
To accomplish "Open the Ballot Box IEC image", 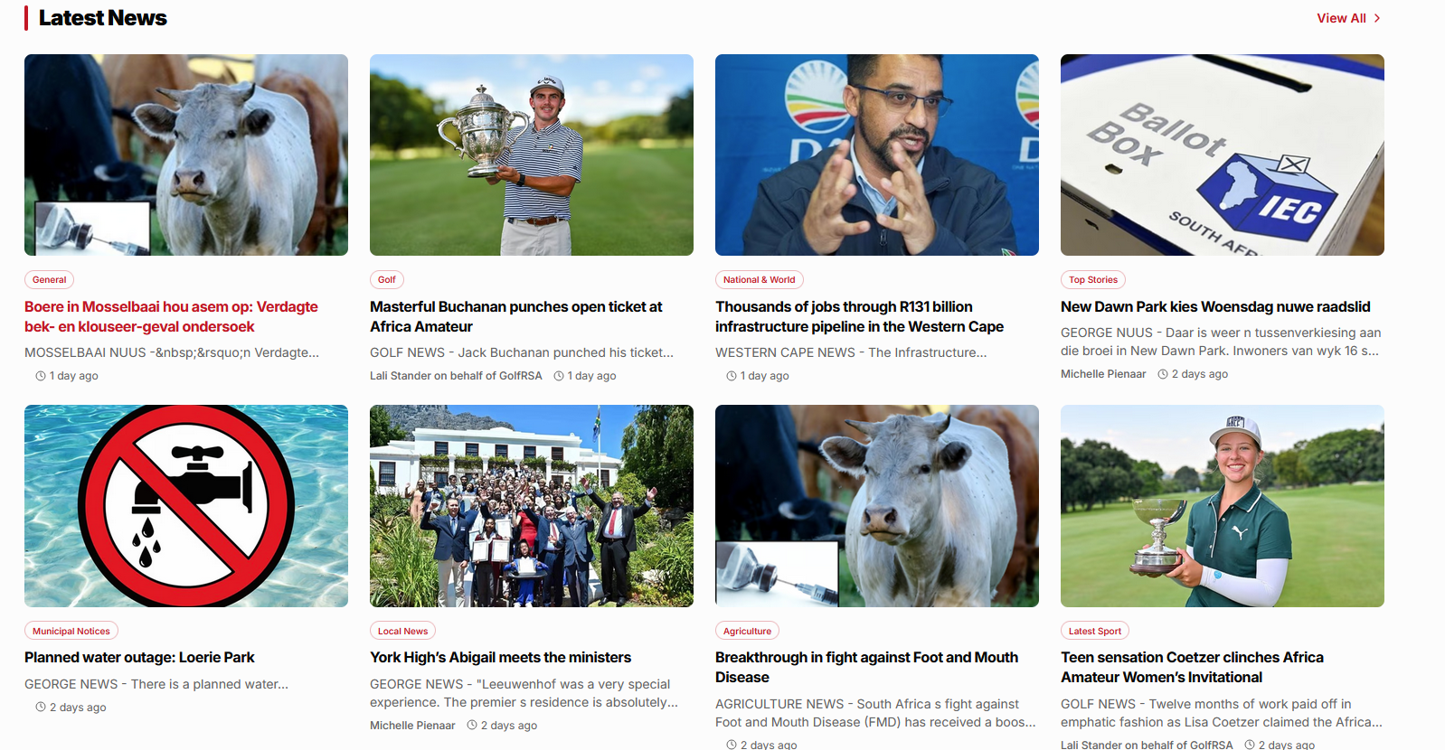I will [x=1223, y=155].
